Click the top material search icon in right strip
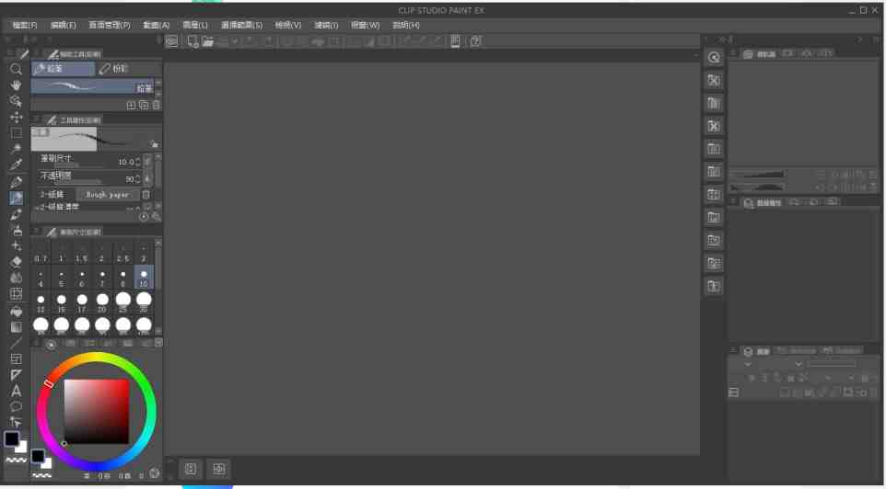Screen dimensions: 886x489 pos(714,58)
